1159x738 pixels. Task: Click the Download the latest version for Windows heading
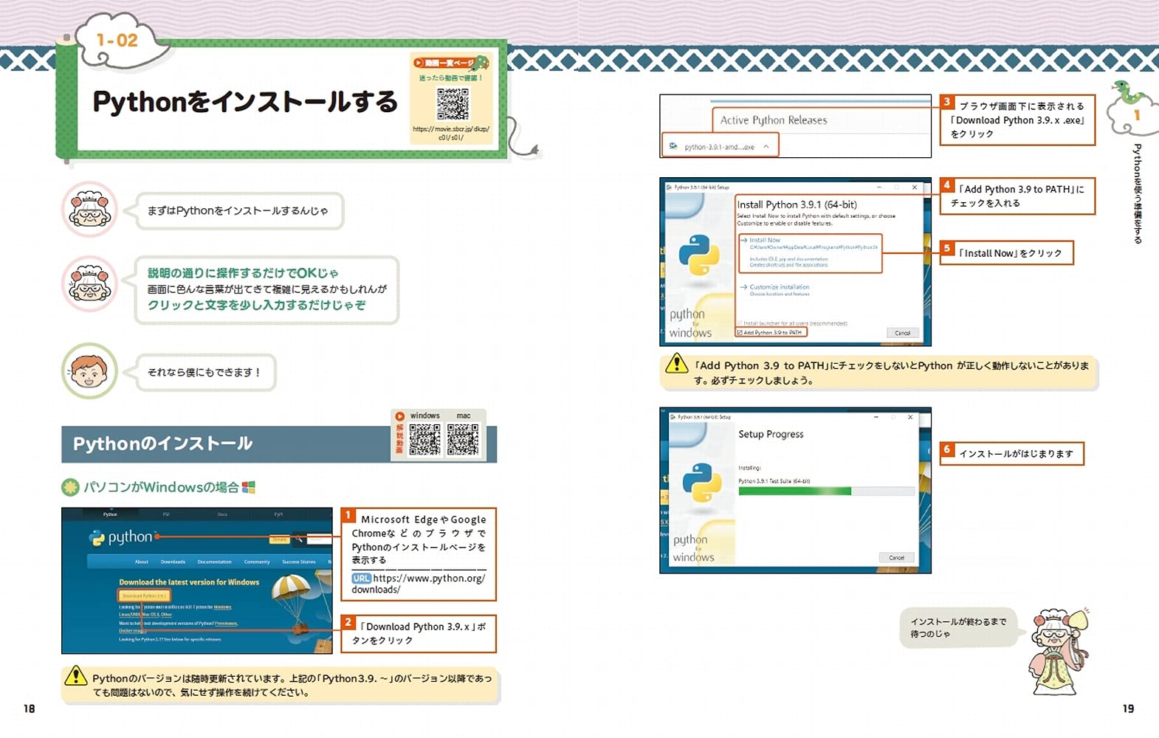tap(189, 582)
